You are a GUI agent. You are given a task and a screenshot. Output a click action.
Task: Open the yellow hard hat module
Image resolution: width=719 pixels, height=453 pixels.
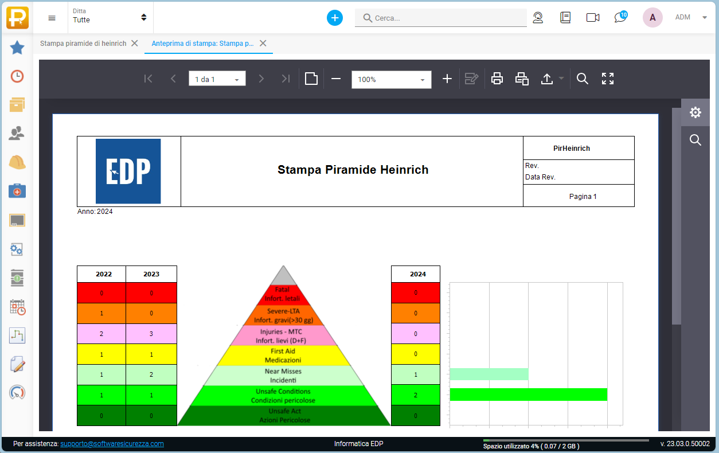click(x=17, y=163)
